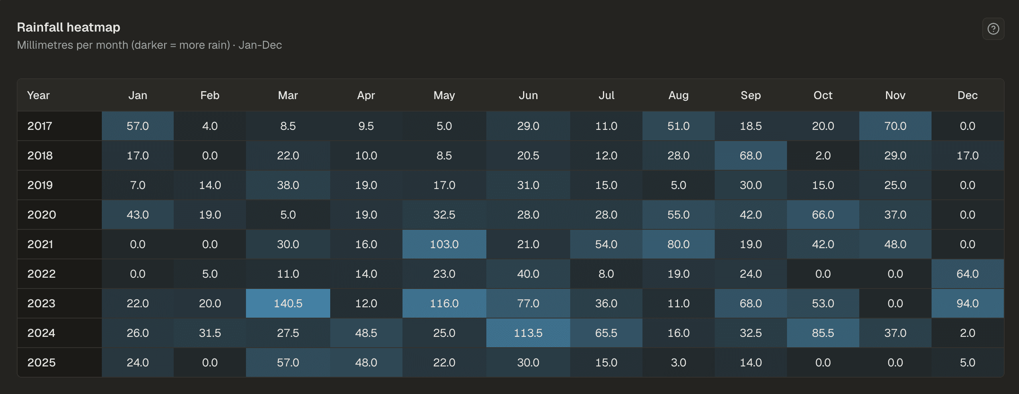Viewport: 1019px width, 394px height.
Task: Select the March 2023 cell showing 140.5
Action: (288, 303)
